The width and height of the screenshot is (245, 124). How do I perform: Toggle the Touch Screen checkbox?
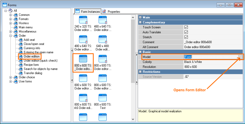point(186,27)
